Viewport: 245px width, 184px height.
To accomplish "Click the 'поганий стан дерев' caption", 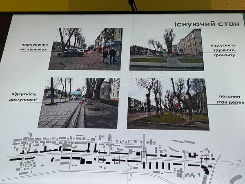I will coord(230,99).
